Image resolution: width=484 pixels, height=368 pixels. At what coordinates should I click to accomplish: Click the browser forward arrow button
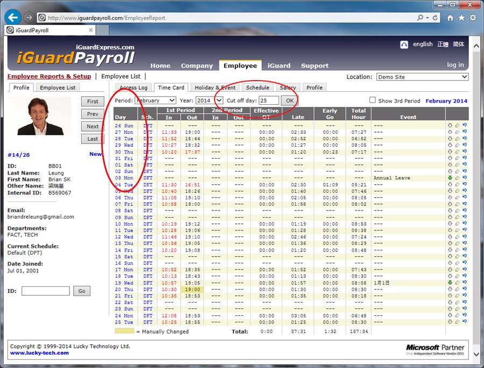click(29, 18)
